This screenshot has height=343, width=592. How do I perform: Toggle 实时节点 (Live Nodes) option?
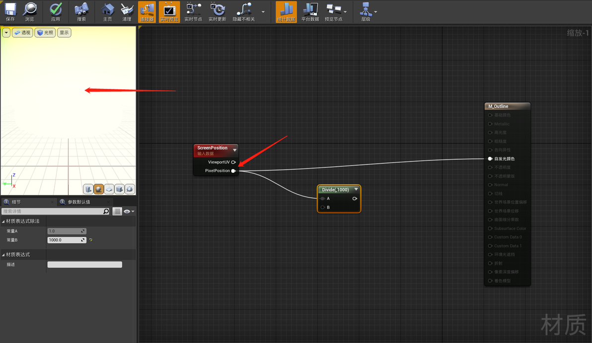(x=193, y=12)
